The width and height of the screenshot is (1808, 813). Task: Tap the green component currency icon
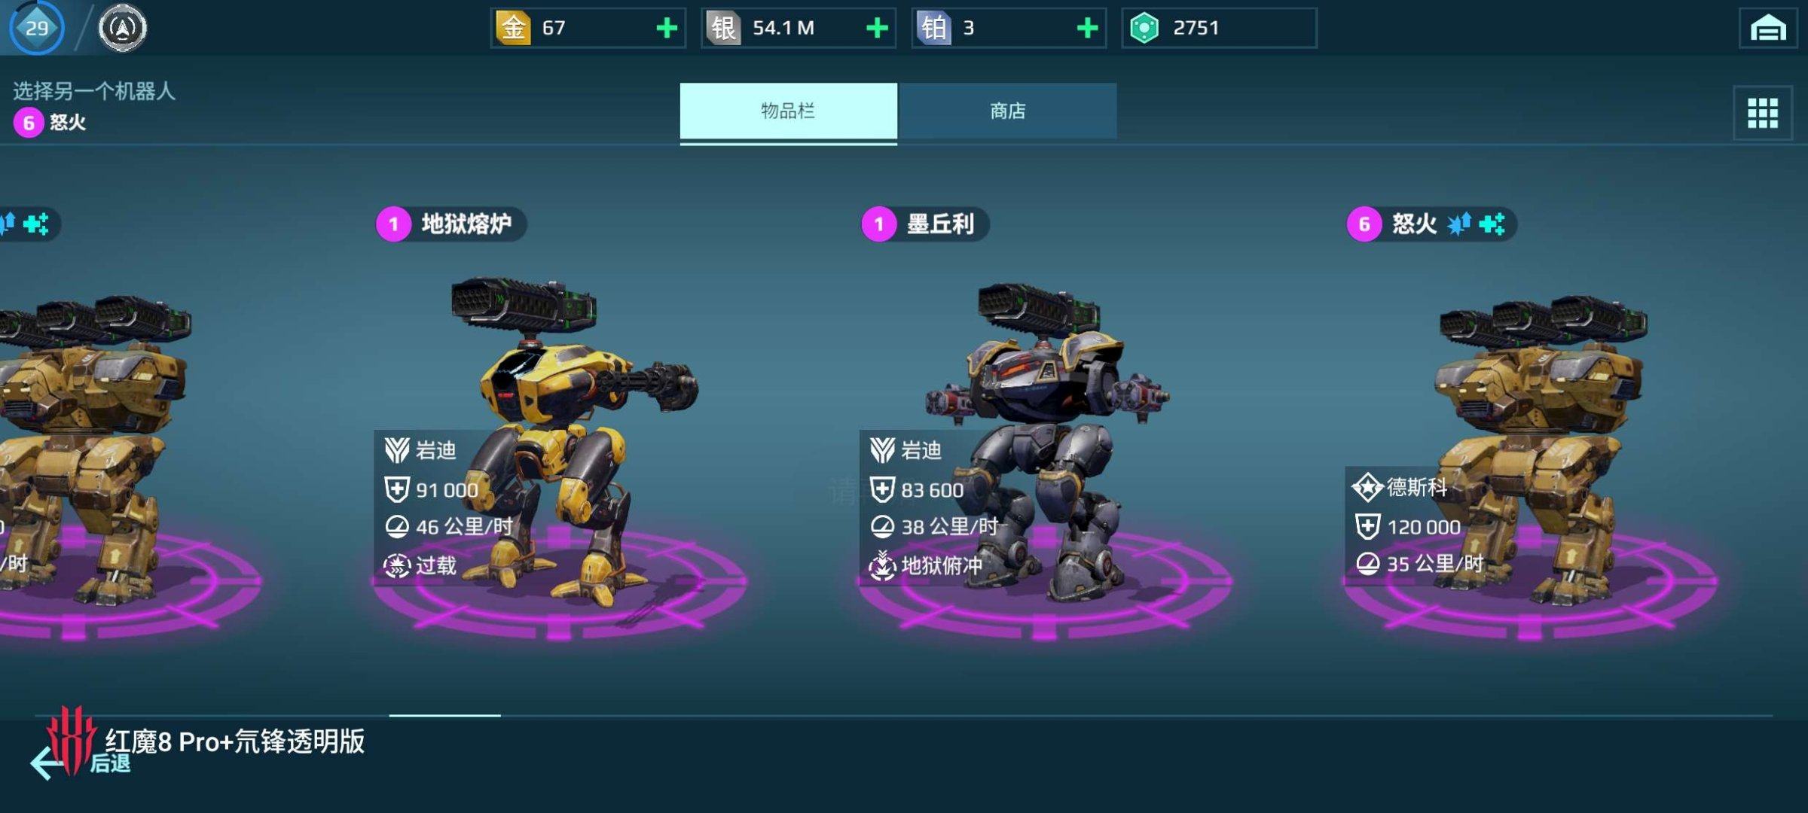pyautogui.click(x=1144, y=29)
